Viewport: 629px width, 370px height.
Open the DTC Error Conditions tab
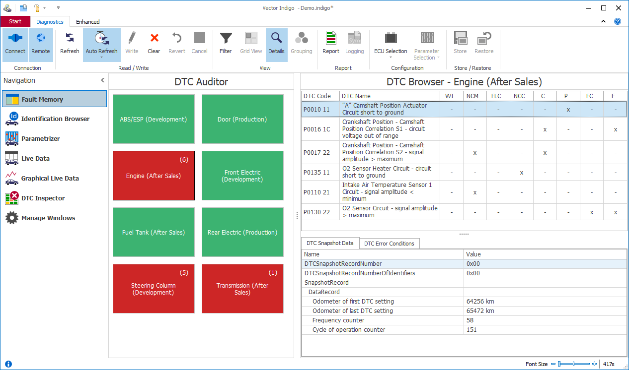pyautogui.click(x=389, y=244)
